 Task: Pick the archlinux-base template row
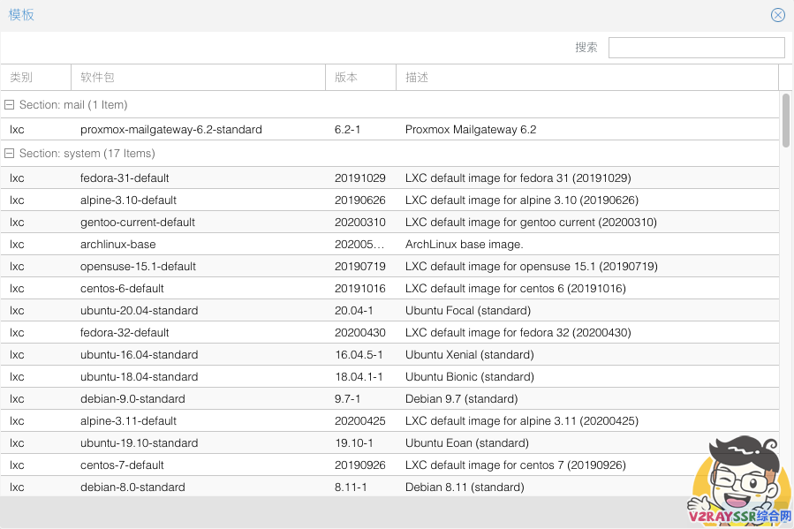click(117, 245)
